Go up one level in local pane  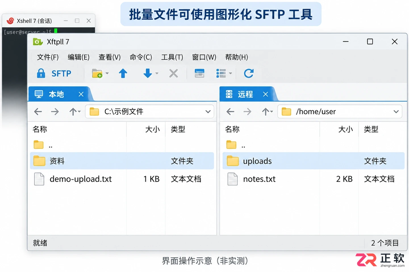point(73,112)
